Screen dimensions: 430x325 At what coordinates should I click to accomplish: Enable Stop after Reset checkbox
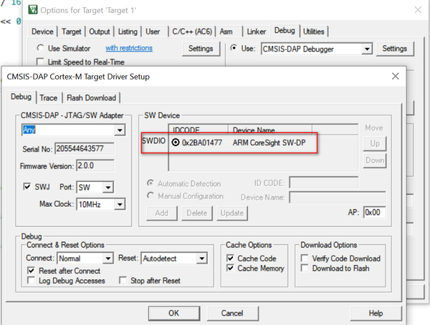point(123,281)
